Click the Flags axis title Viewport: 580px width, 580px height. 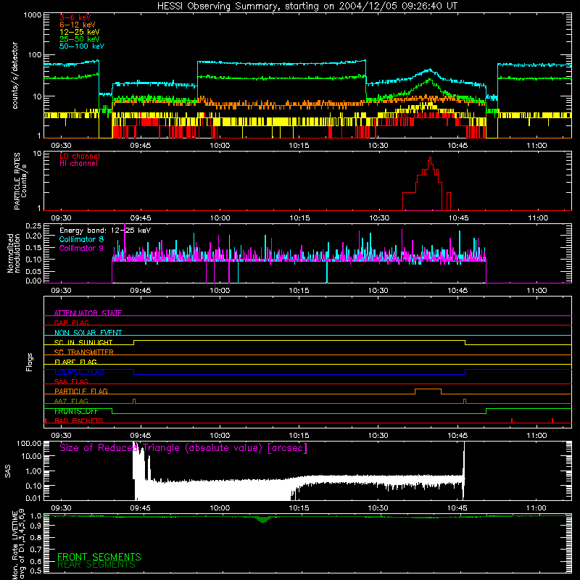(x=30, y=362)
